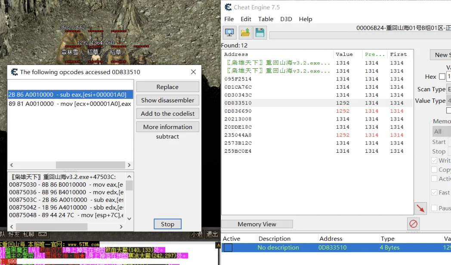
Task: Click the red clear list circle icon
Action: 413,224
